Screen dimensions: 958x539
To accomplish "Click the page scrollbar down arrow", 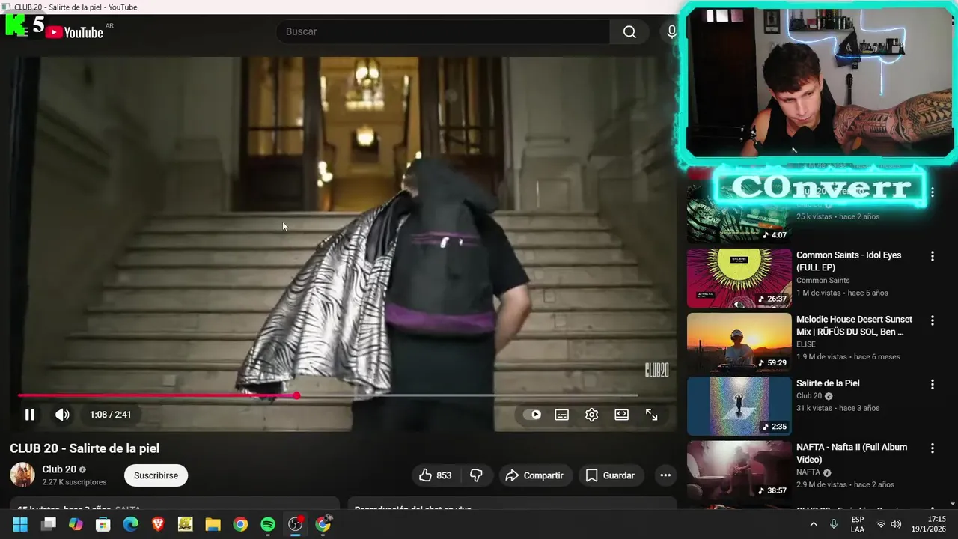I will pos(952,505).
